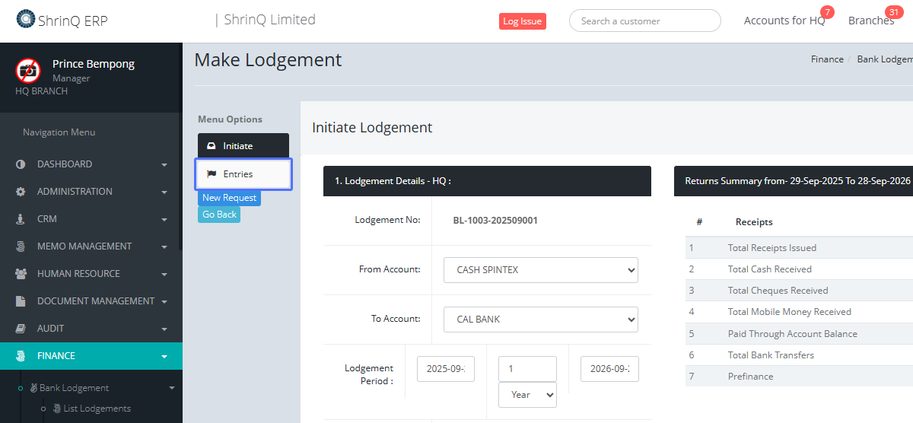913x423 pixels.
Task: Click the Document Management file icon
Action: [x=21, y=301]
